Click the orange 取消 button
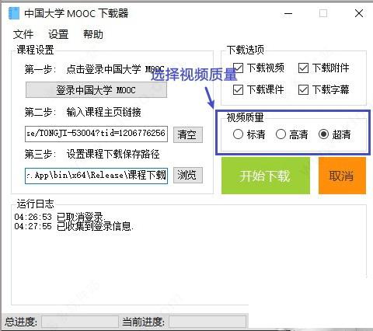 tap(342, 176)
